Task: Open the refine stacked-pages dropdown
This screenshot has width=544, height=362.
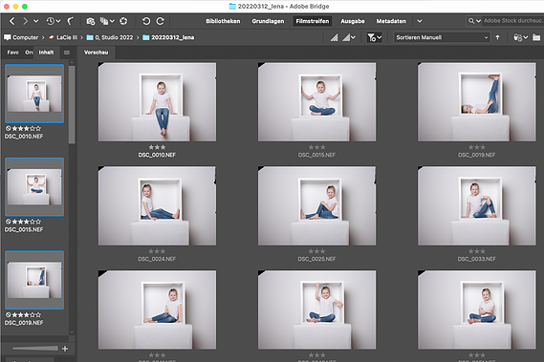Action: [x=107, y=22]
